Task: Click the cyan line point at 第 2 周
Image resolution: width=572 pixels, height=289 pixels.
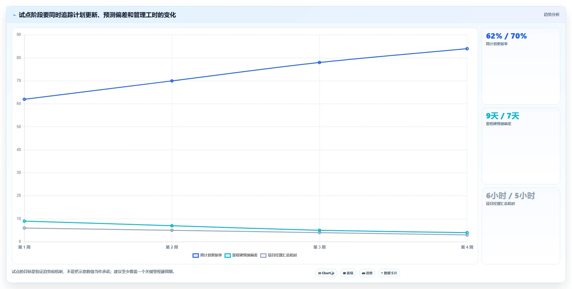Action: (172, 226)
